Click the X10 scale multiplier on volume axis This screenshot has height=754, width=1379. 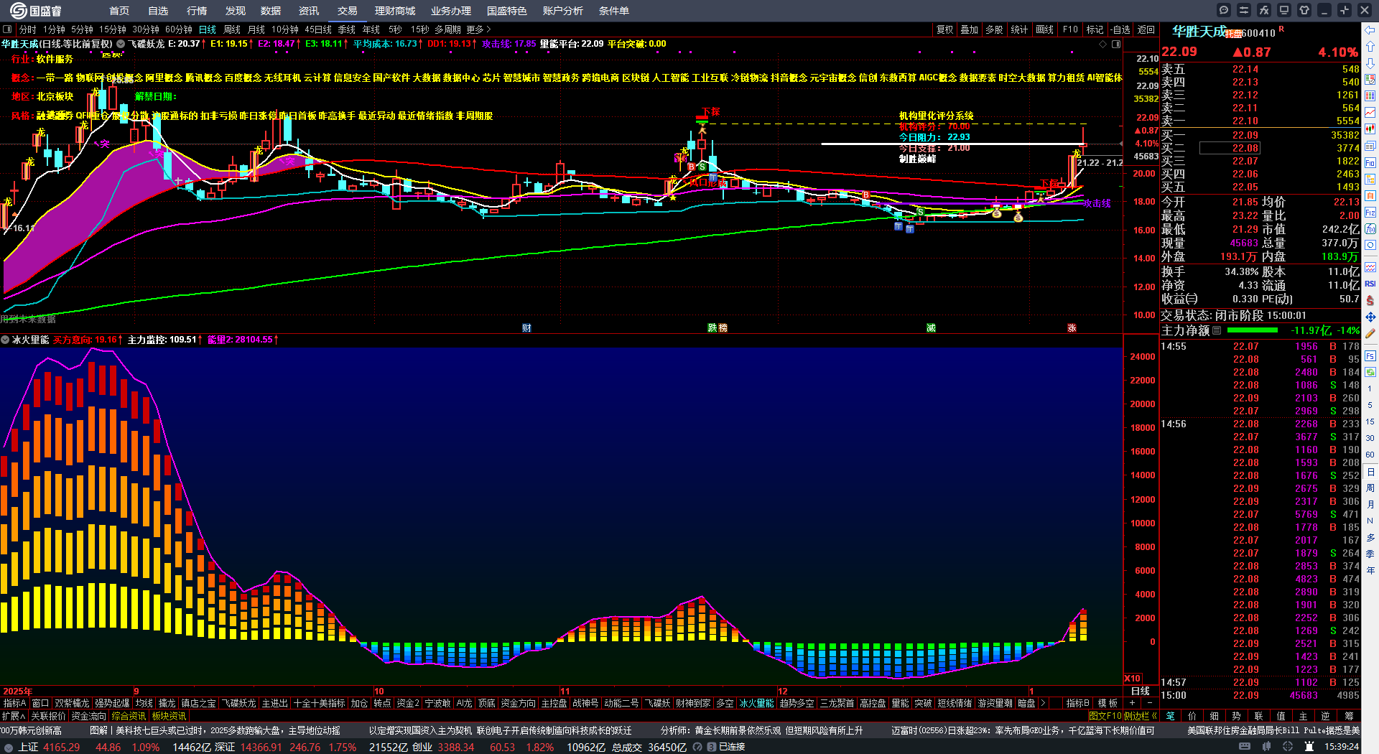click(x=1133, y=679)
